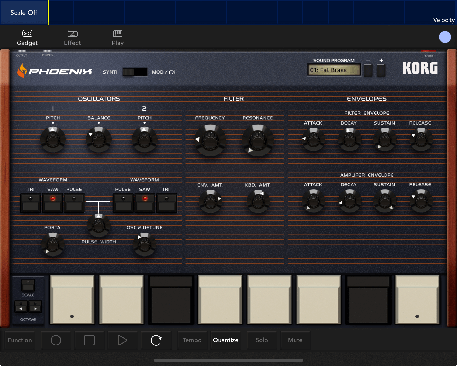Click the Filter Envelope DECAY knob
This screenshot has width=457, height=366.
350,140
